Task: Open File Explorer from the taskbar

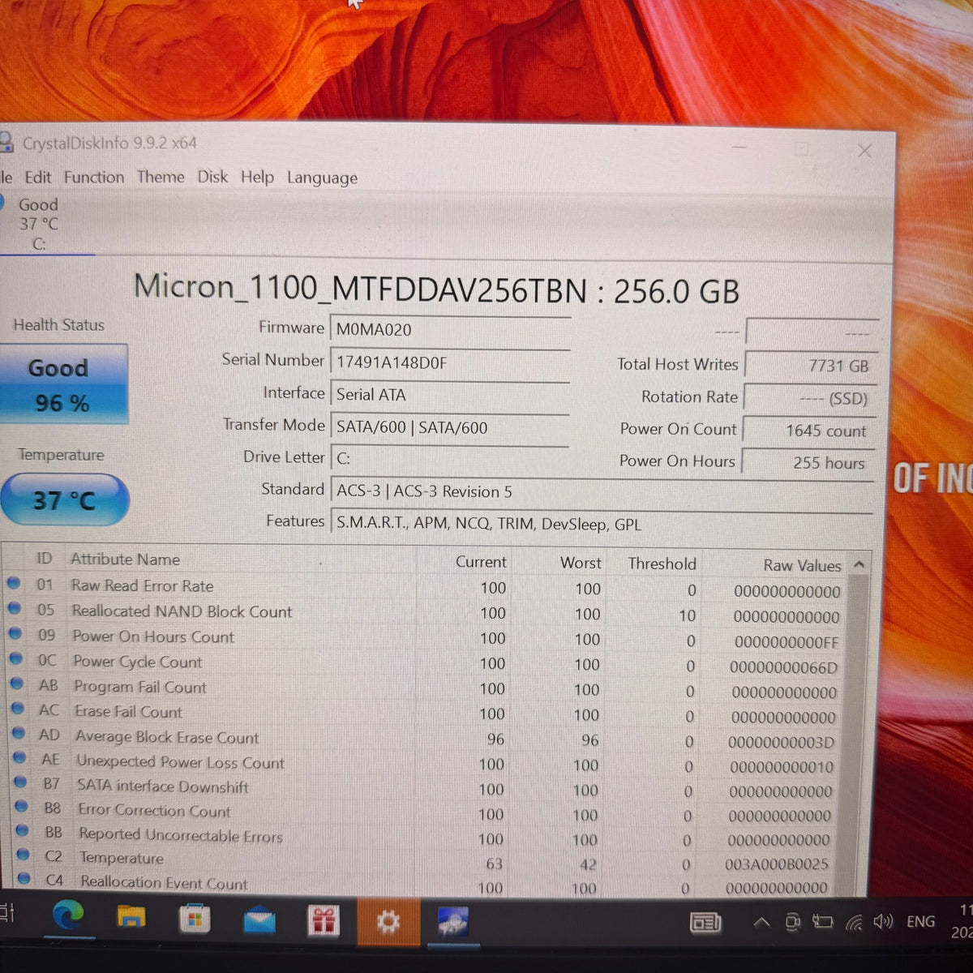Action: 131,919
